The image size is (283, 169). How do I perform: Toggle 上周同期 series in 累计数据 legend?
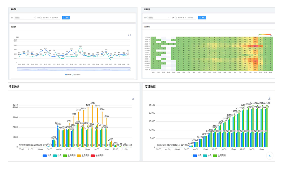(219, 156)
